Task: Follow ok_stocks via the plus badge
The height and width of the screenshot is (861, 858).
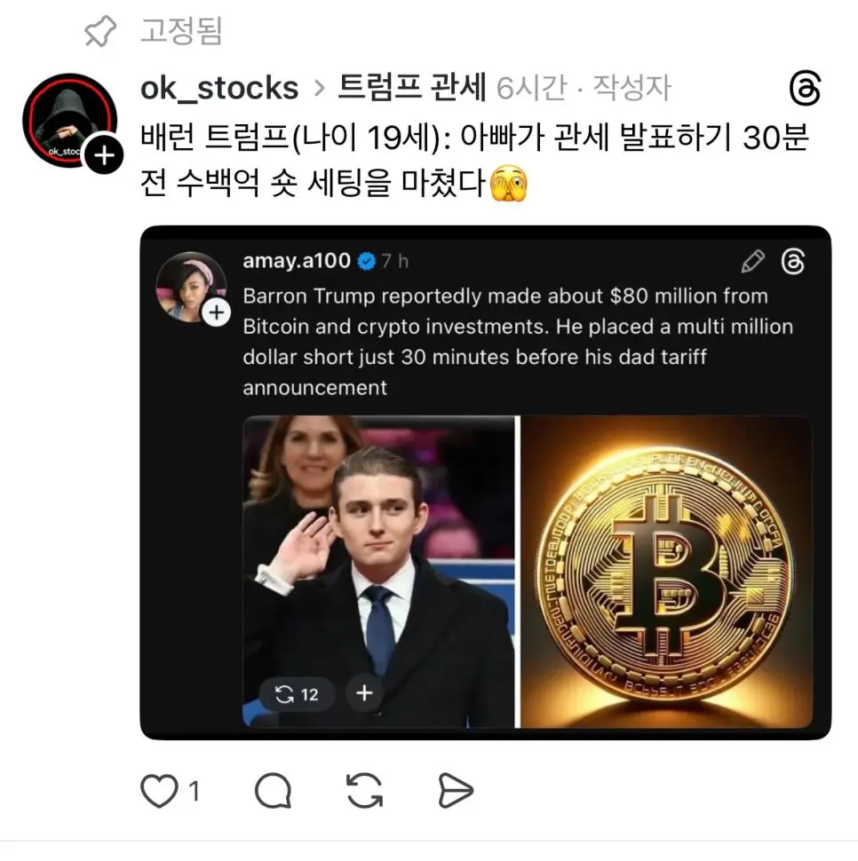Action: click(104, 155)
